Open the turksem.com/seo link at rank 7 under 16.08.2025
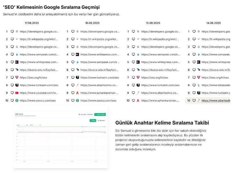This screenshot has width=233, height=175. [100, 77]
